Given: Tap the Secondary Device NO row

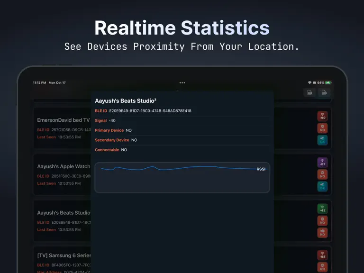Looking at the screenshot, I should 182,140.
